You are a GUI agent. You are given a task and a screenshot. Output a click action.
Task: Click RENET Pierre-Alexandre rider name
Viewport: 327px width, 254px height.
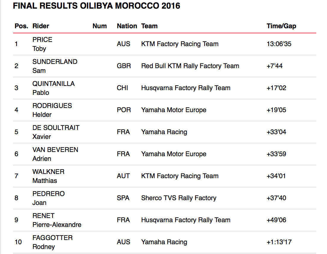pos(57,220)
